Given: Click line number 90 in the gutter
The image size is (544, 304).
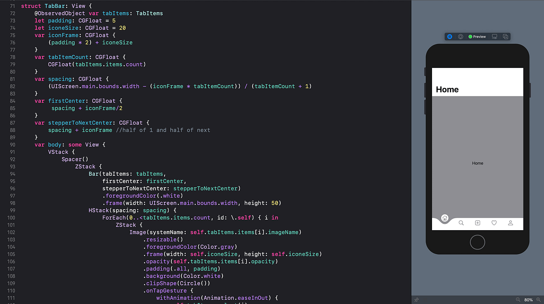Looking at the screenshot, I should (x=12, y=145).
